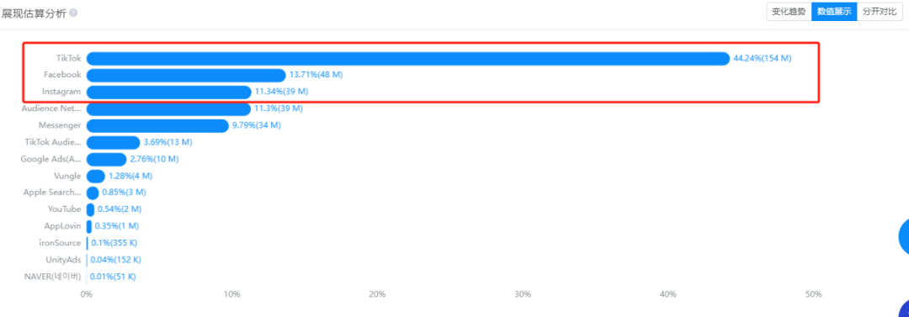The image size is (909, 317).
Task: Click the ironSource axis label
Action: tap(60, 243)
